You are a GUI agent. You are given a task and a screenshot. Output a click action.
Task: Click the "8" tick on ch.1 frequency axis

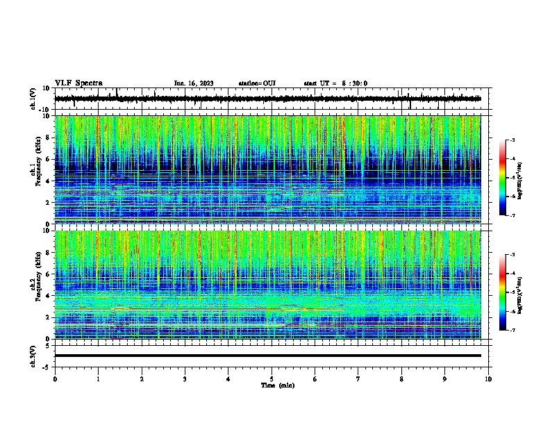coord(48,137)
